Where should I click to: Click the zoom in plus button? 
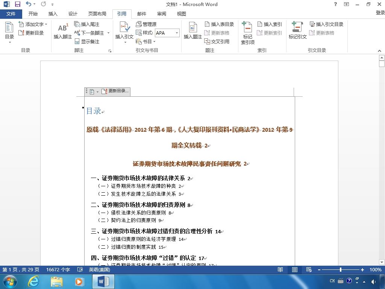click(362, 270)
